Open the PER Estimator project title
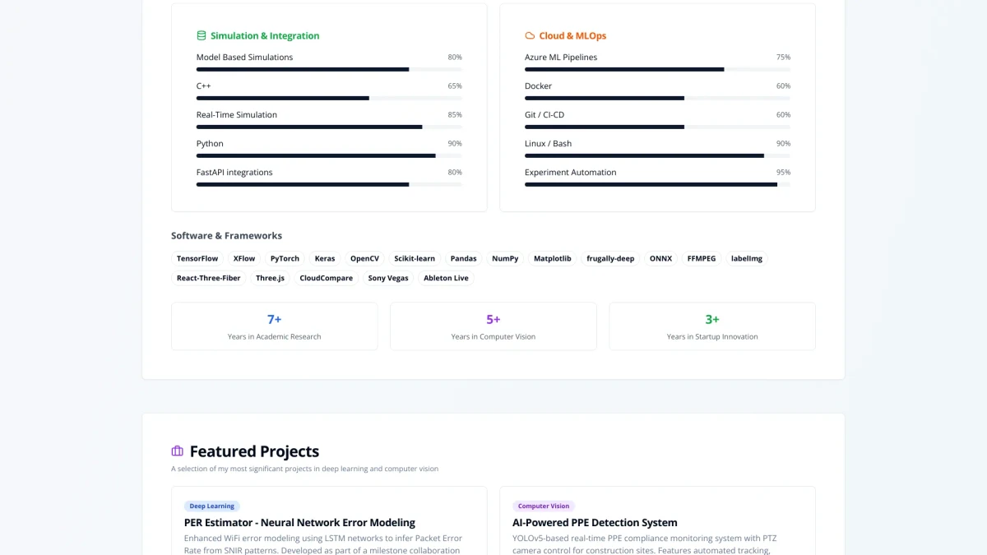987x555 pixels. click(299, 523)
